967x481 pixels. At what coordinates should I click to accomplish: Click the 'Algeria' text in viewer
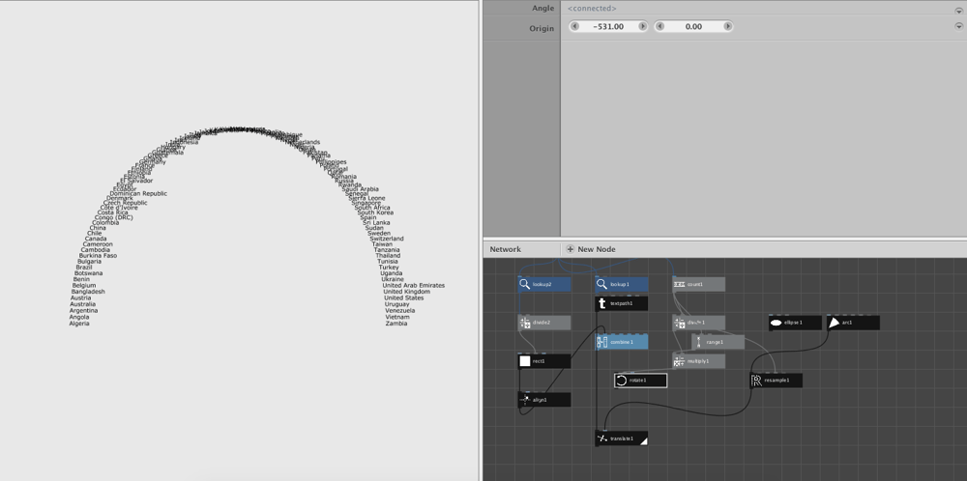(79, 324)
